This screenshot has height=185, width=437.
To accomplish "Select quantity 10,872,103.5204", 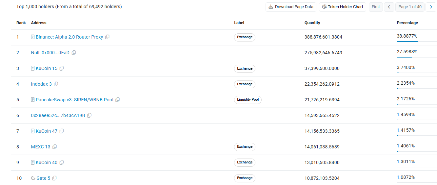I will click(x=322, y=178).
